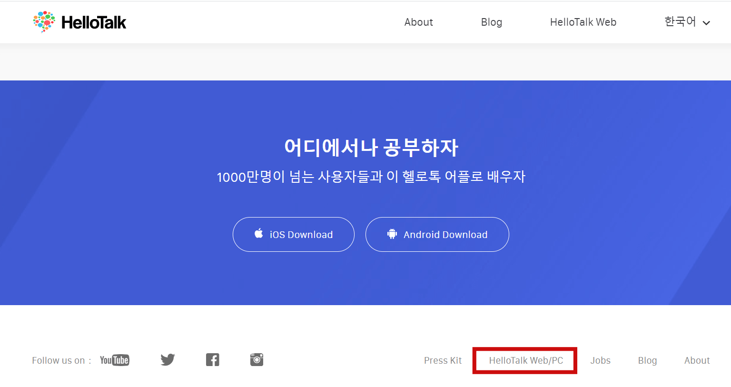Open the Twitter bird icon

[168, 360]
